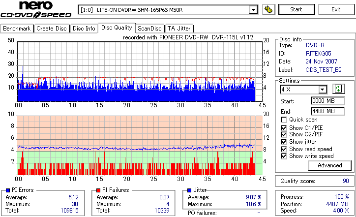
Task: Click the green refresh speed icon
Action: (x=338, y=89)
